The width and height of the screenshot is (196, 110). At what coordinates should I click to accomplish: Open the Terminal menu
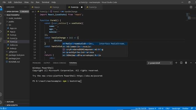coord(45,2)
